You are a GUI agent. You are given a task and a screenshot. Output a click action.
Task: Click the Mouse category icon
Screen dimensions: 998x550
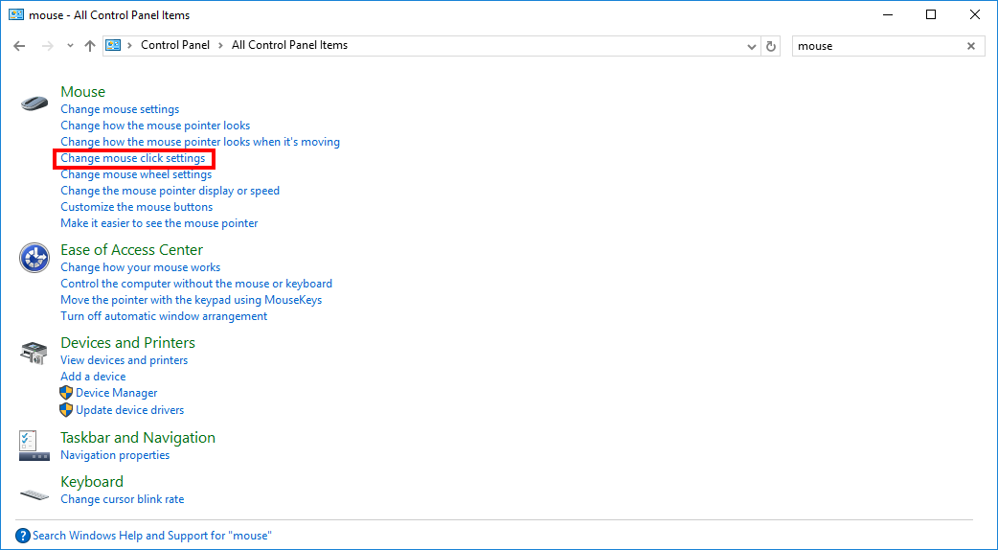(34, 103)
